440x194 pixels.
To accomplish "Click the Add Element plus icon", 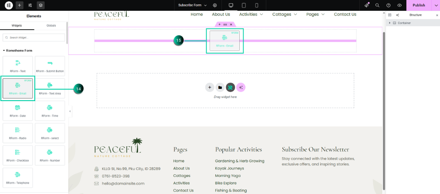I will pyautogui.click(x=19, y=5).
